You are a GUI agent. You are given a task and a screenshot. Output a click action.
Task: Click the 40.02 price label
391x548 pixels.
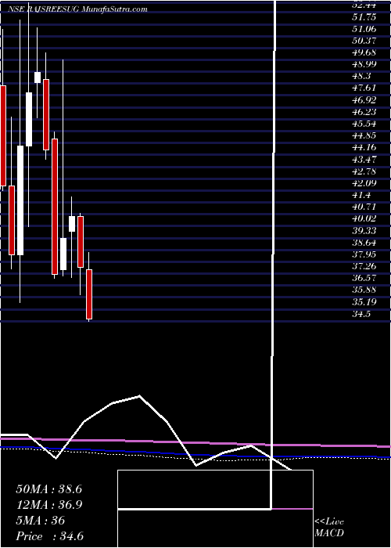coord(364,218)
